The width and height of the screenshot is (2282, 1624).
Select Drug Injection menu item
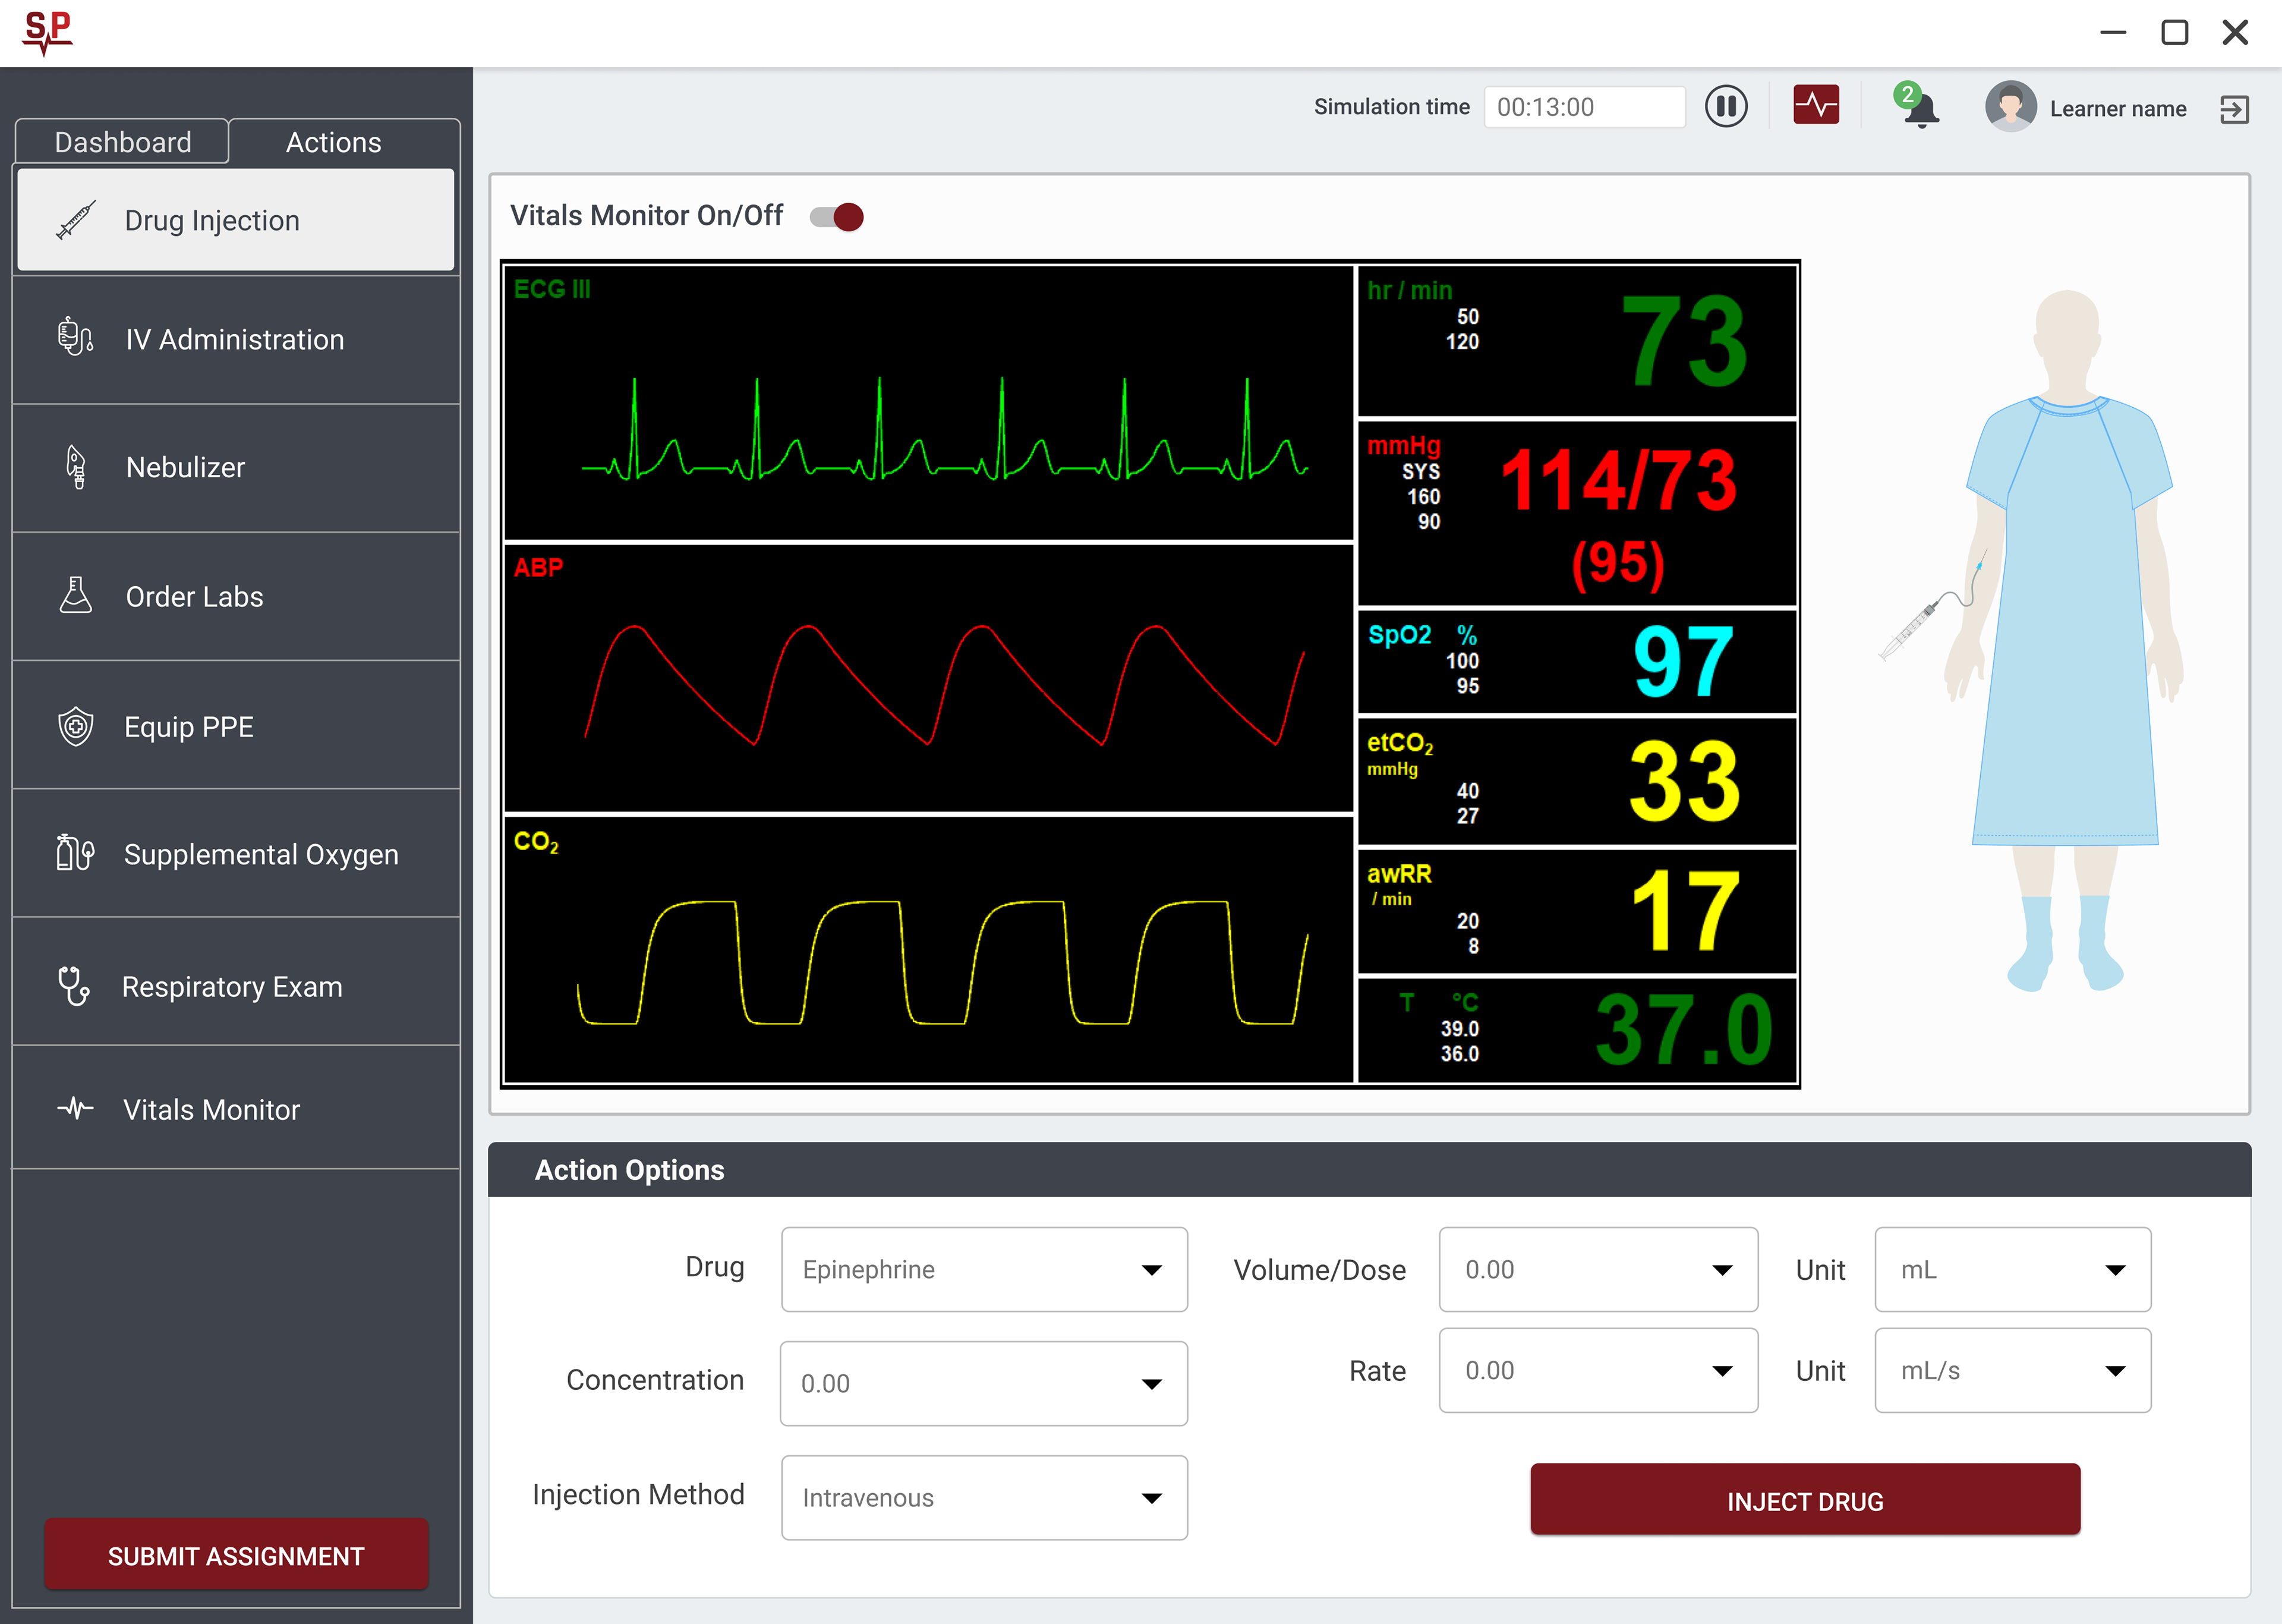coord(236,220)
